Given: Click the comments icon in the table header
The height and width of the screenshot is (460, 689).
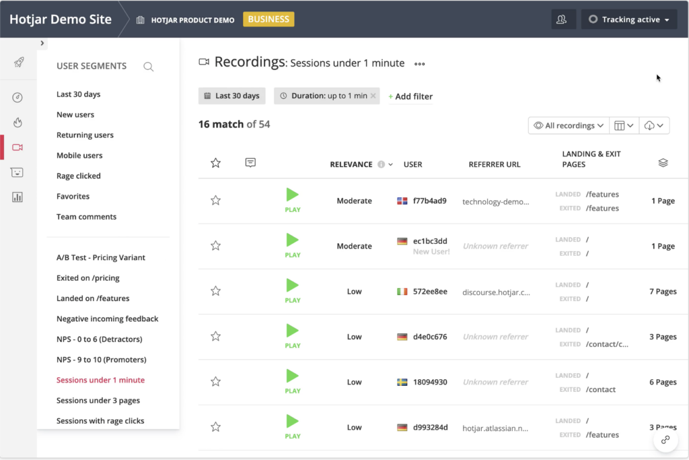Looking at the screenshot, I should tap(250, 163).
